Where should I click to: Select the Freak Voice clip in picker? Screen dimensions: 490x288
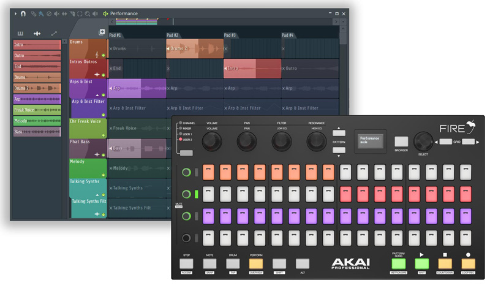pyautogui.click(x=37, y=110)
